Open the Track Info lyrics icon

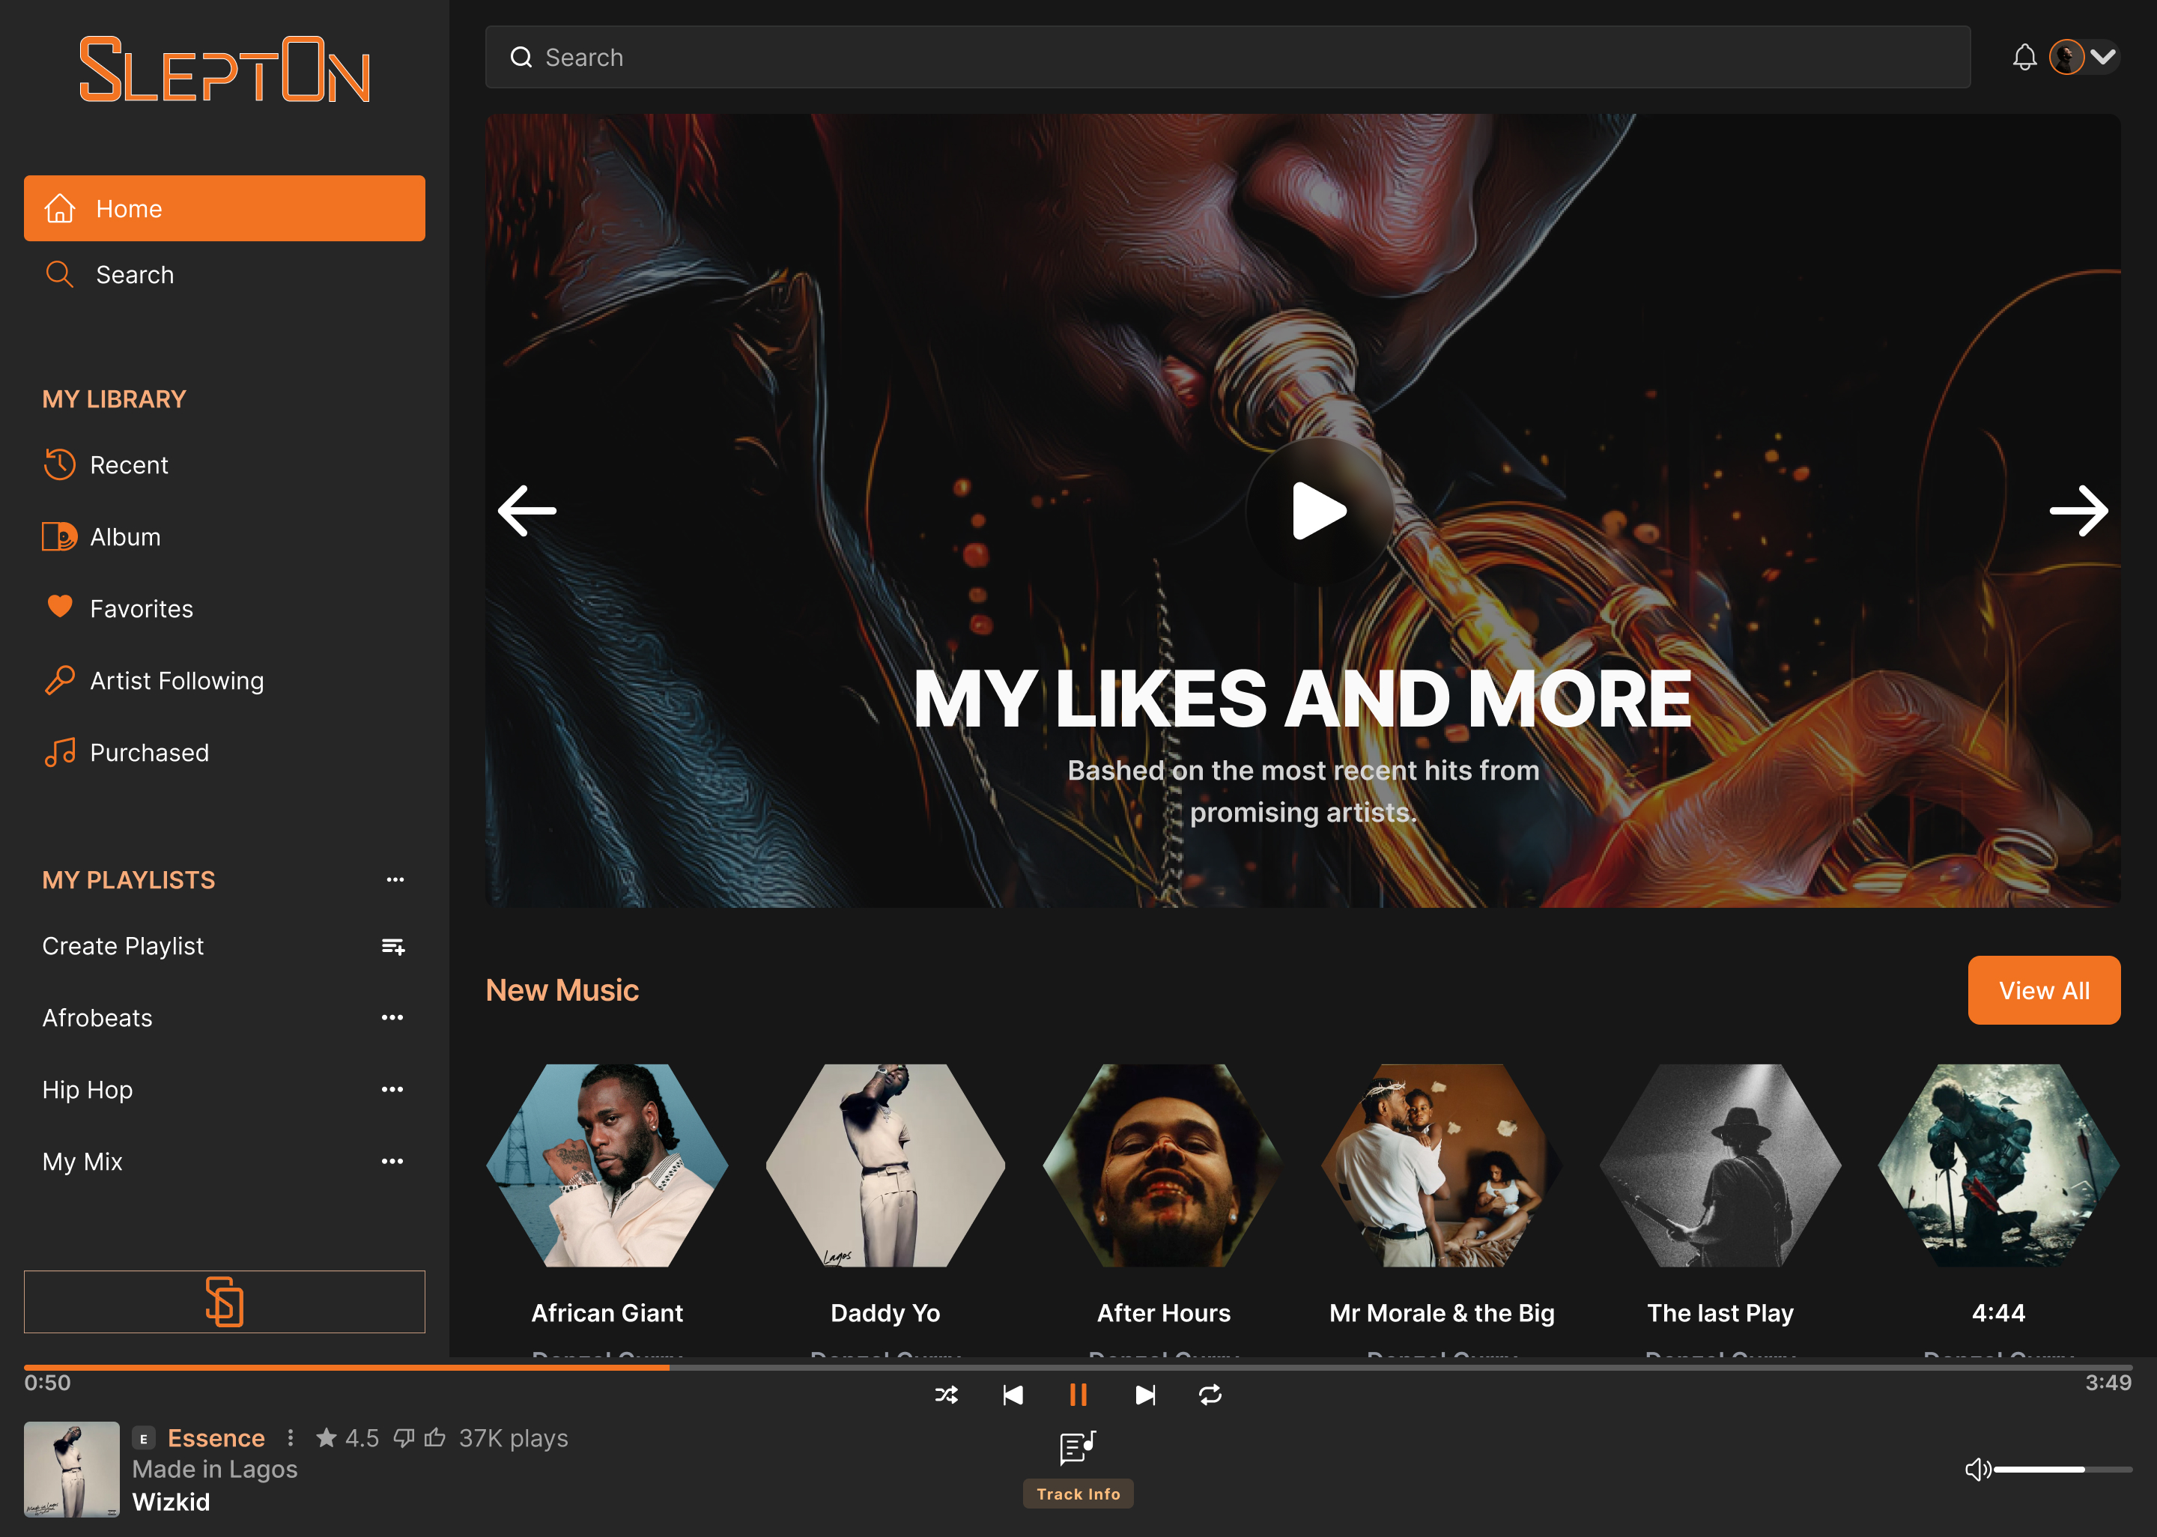[1078, 1446]
